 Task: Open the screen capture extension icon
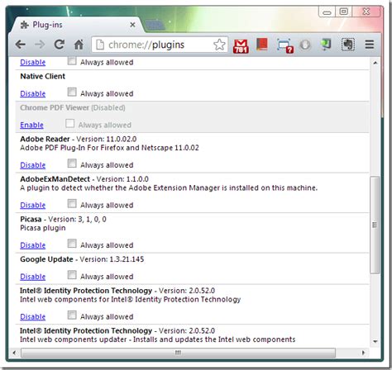click(284, 45)
